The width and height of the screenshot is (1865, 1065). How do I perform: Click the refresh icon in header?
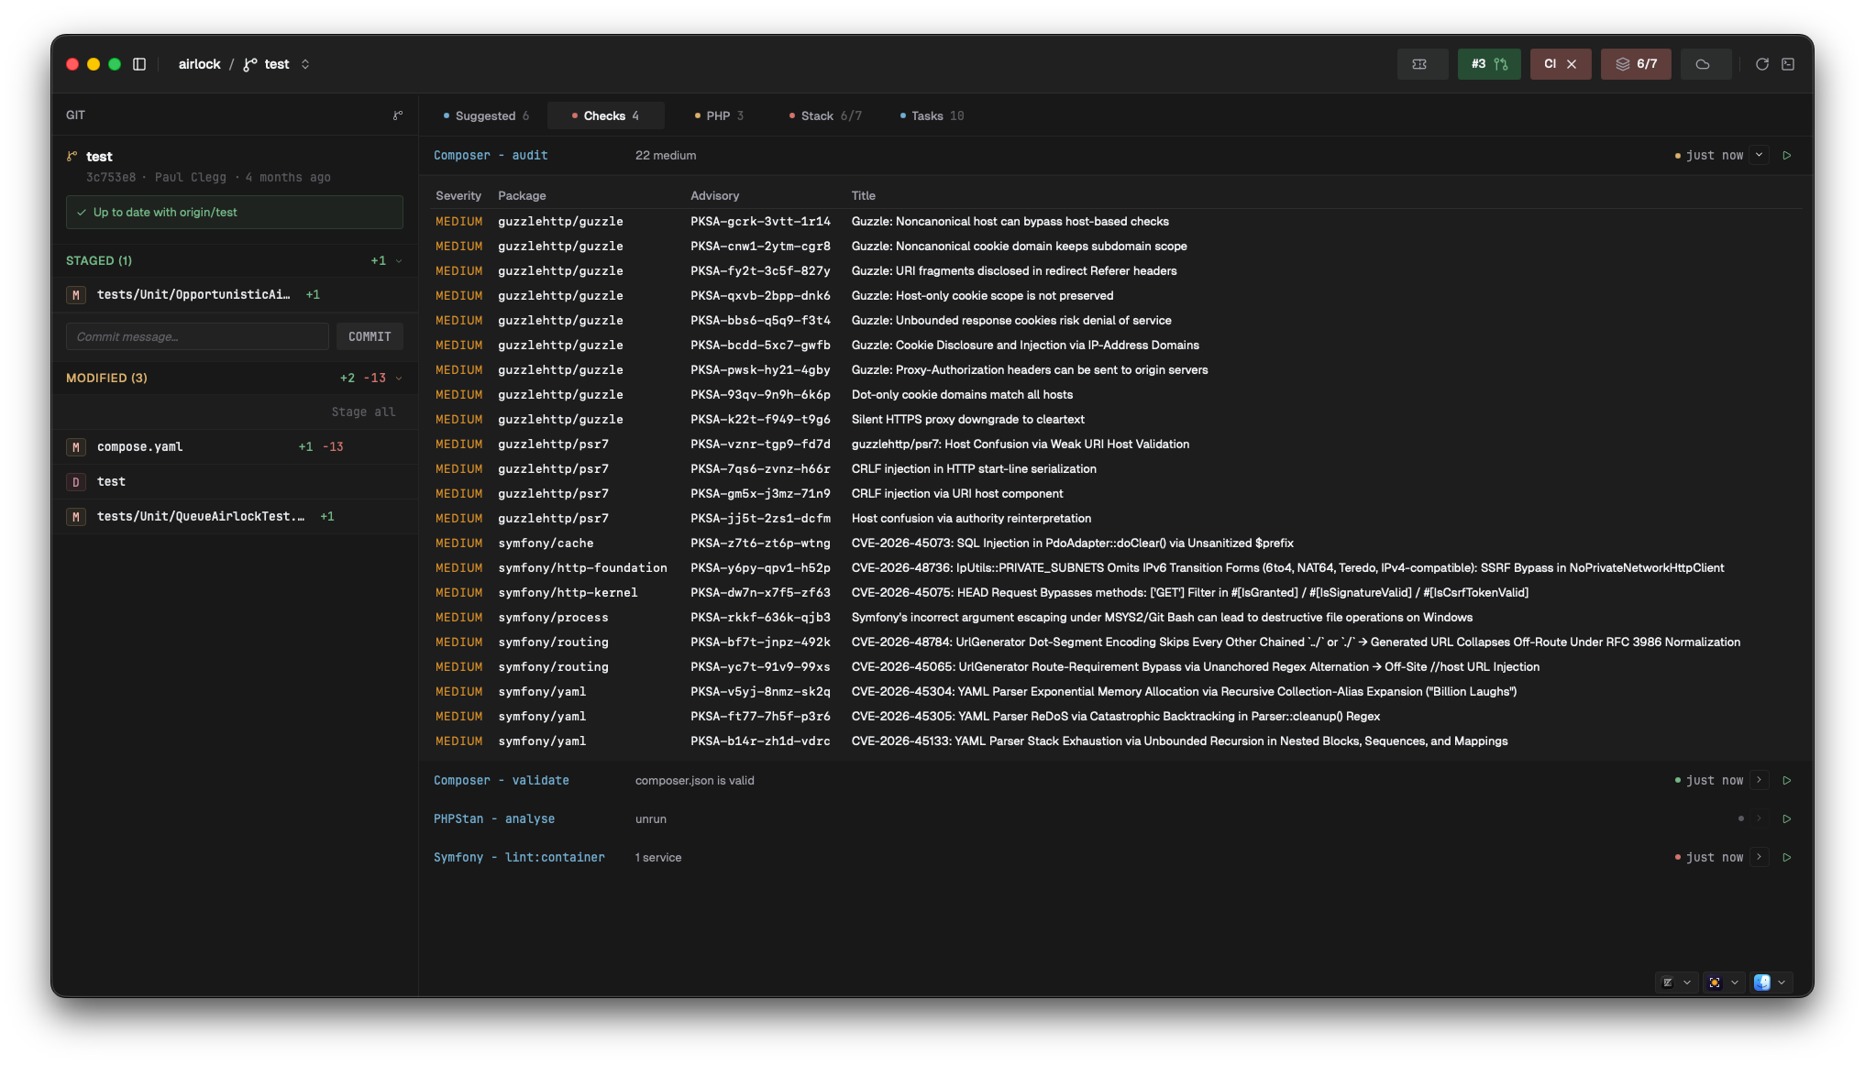[1761, 64]
